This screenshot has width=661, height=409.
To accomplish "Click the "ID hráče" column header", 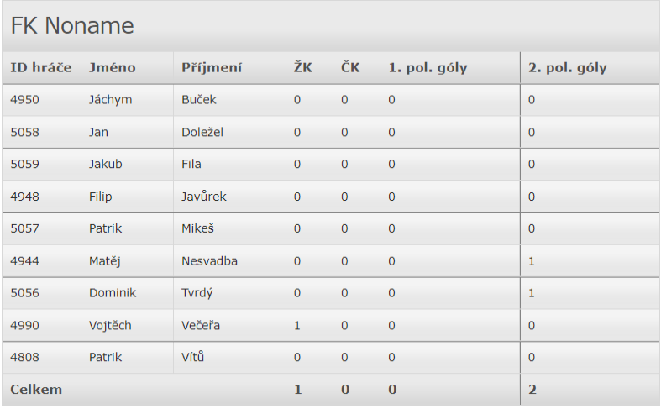I will [x=41, y=68].
